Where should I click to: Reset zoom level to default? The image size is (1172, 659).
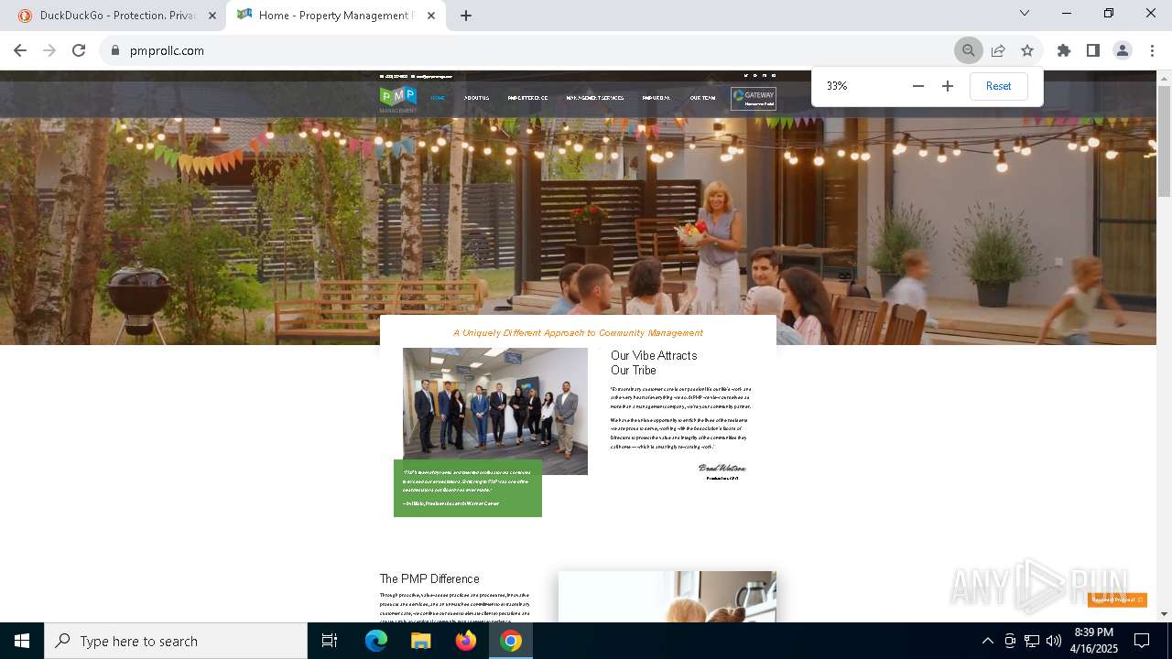[998, 86]
